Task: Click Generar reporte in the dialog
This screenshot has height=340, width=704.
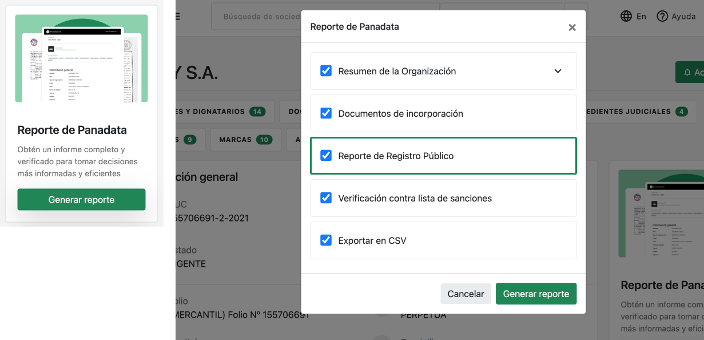Action: click(x=536, y=293)
